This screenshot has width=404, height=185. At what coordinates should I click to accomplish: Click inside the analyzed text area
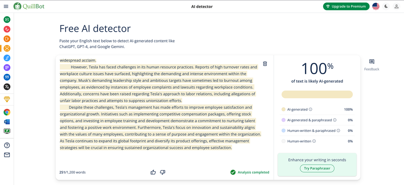160,104
